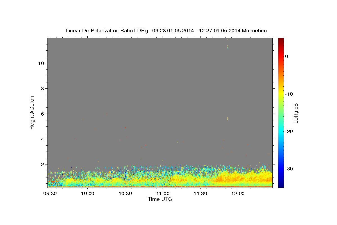Screen dimensions: 337x225
Task: Click the 8 km height tick label
Action: (x=42, y=88)
